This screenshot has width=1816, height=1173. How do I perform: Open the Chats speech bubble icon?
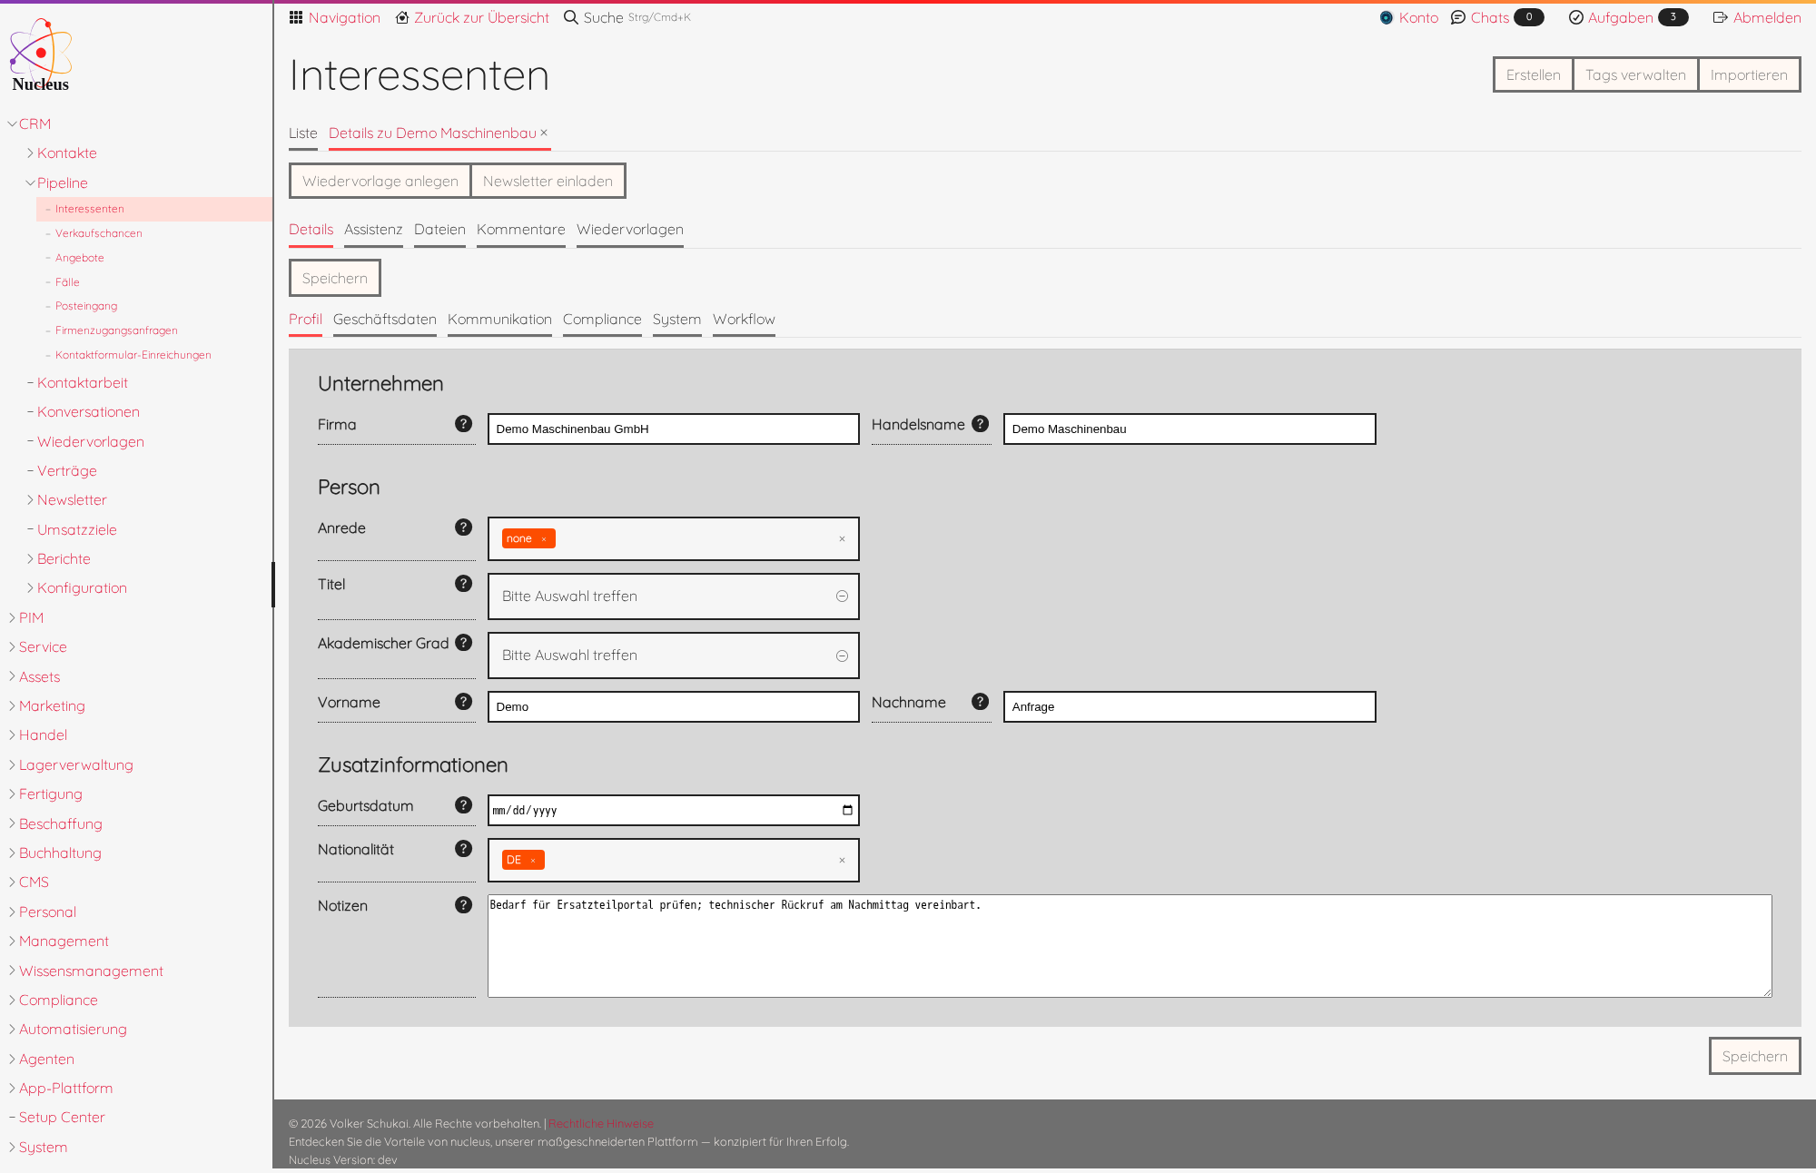[x=1458, y=17]
